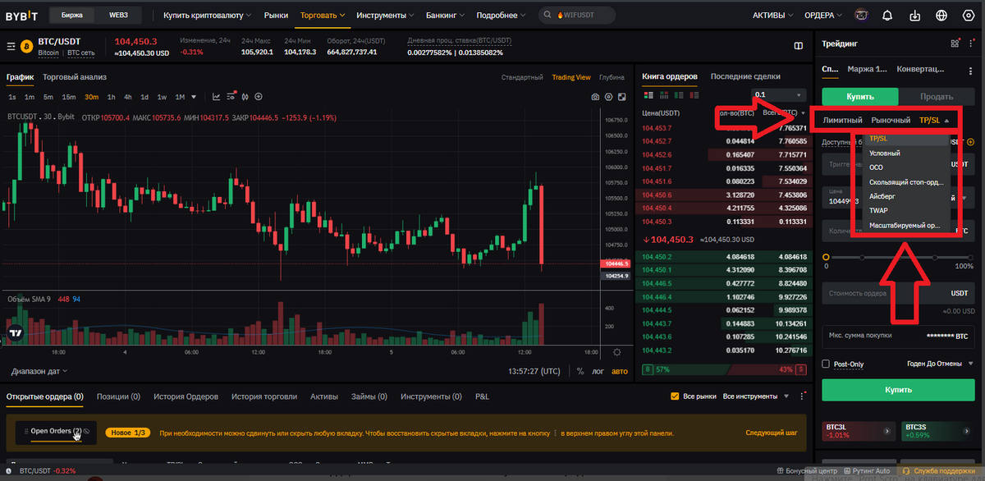Viewport: 985px width, 481px height.
Task: Switch to the Торговый анализ tab
Action: (75, 77)
